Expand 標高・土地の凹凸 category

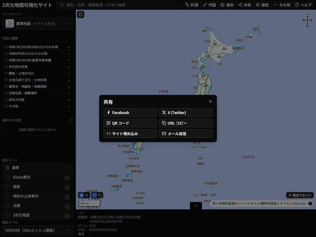[x=38, y=73]
